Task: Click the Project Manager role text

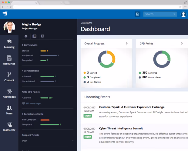Action: click(x=30, y=28)
